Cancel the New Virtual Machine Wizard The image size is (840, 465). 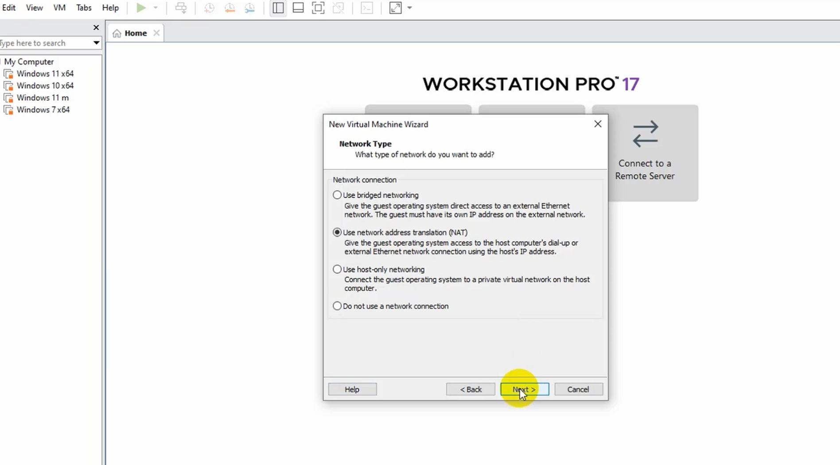[579, 389]
